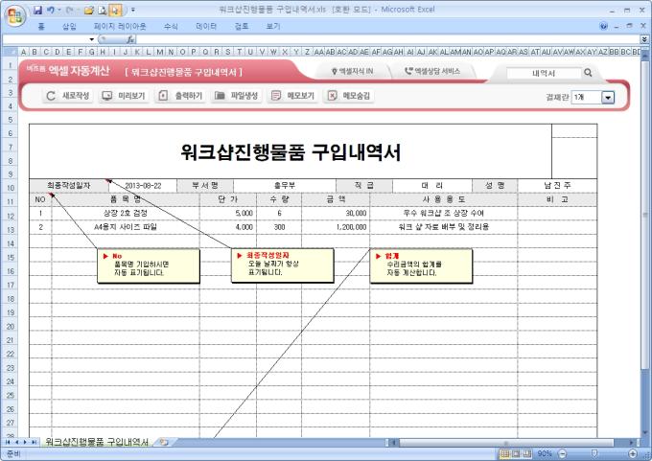The image size is (652, 461).
Task: Click the Insert Worksheet icon beside sheet tab
Action: coord(164,442)
